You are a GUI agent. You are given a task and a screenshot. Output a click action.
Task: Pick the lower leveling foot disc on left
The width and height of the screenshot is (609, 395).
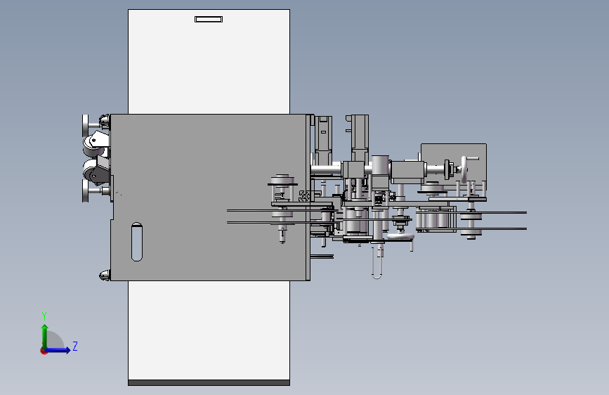click(x=86, y=191)
